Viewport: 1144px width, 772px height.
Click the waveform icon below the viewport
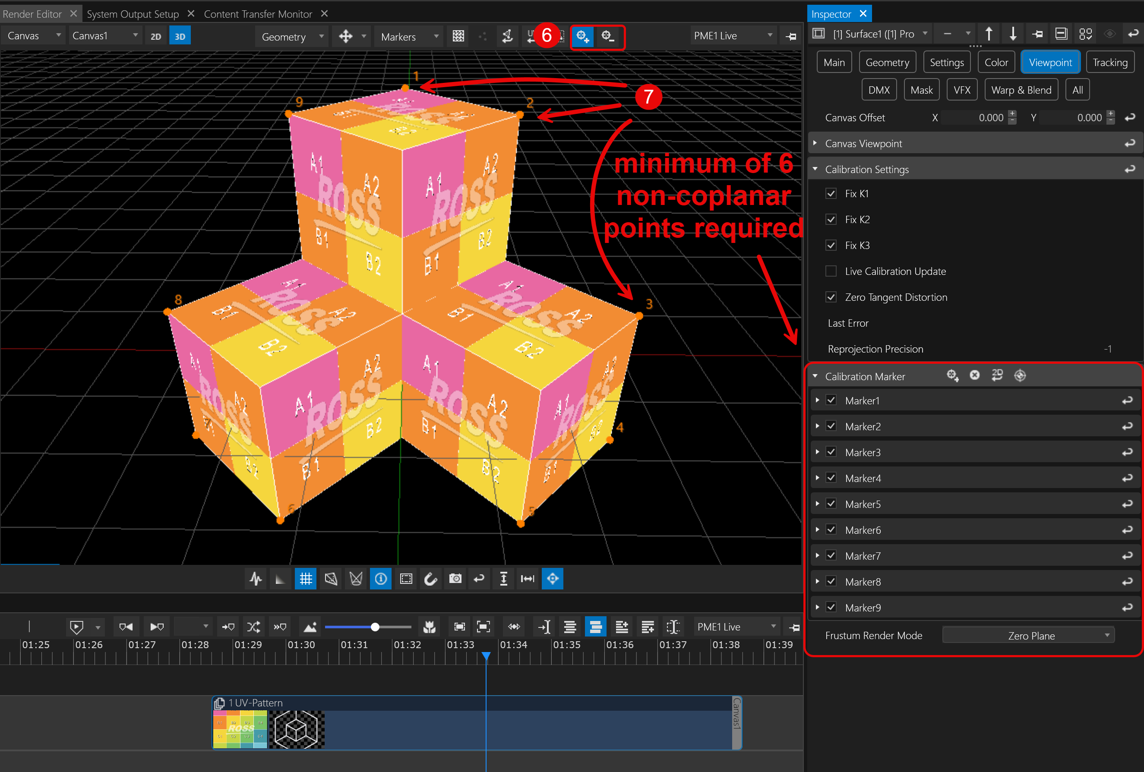coord(256,579)
